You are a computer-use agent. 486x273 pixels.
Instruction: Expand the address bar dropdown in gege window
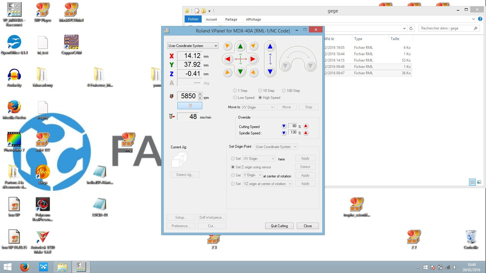coord(404,28)
